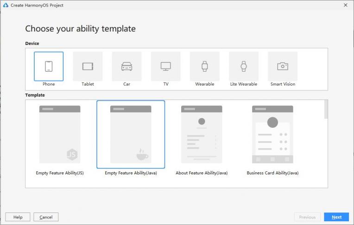Pick the TV device icon

pyautogui.click(x=166, y=66)
